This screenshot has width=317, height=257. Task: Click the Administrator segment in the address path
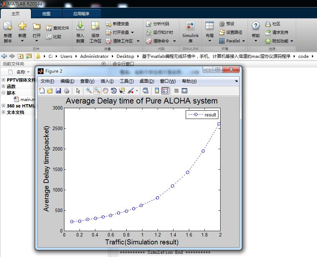pos(94,56)
